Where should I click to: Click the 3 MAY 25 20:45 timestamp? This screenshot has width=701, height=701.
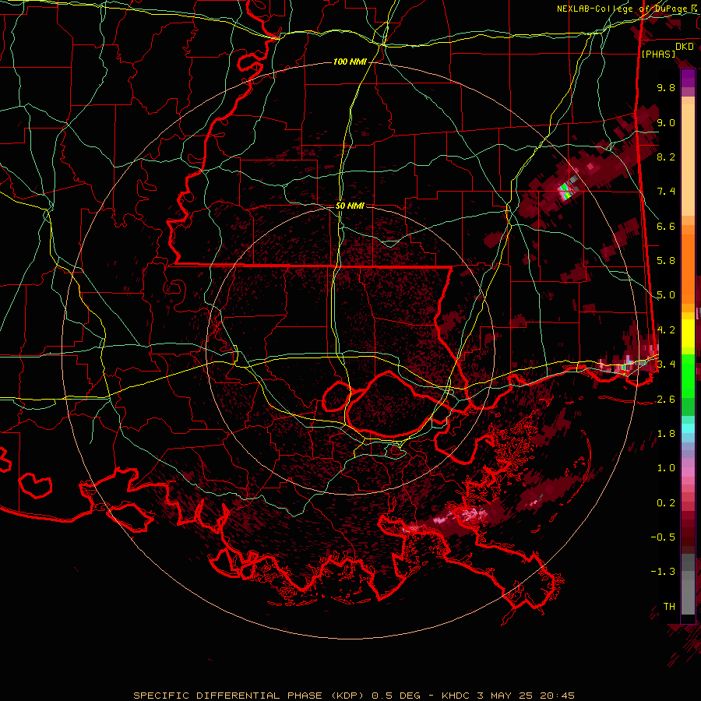click(x=525, y=696)
